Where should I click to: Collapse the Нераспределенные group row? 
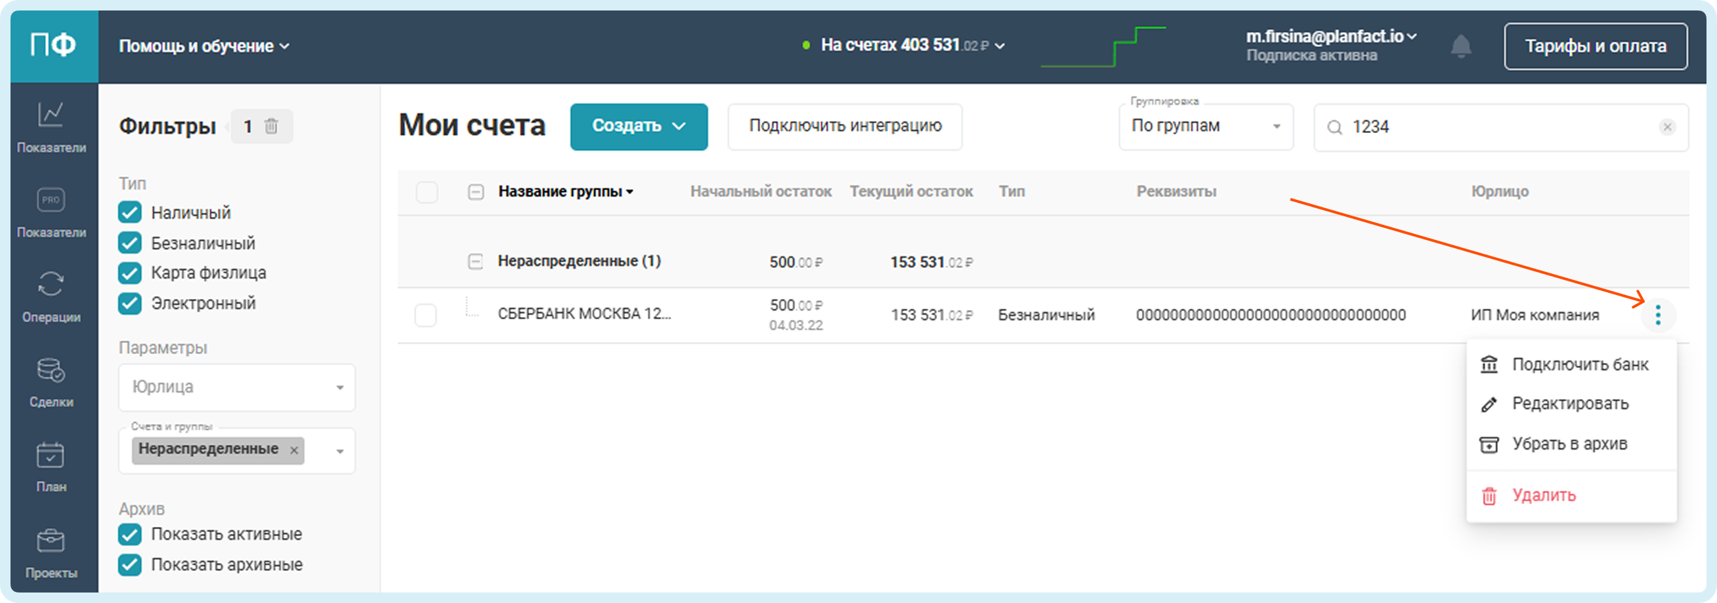(475, 262)
